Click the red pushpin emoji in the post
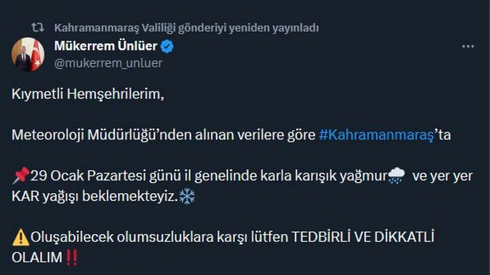Image resolution: width=490 pixels, height=275 pixels. point(21,175)
